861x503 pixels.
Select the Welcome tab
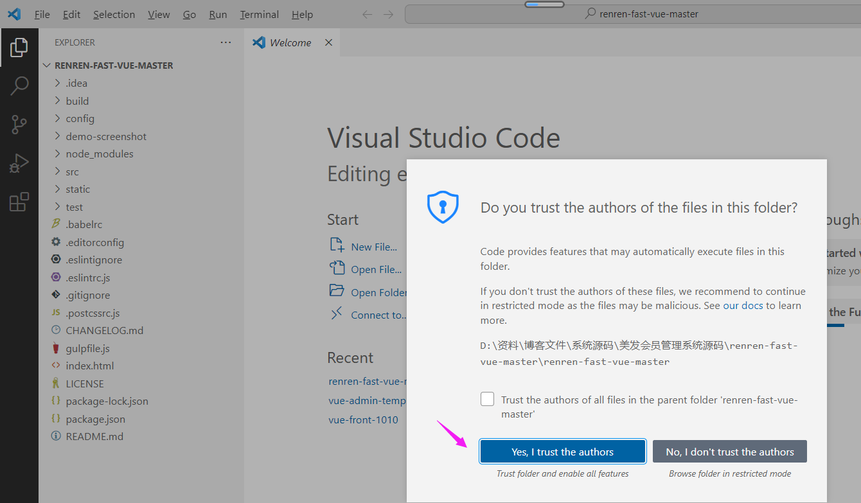(291, 42)
